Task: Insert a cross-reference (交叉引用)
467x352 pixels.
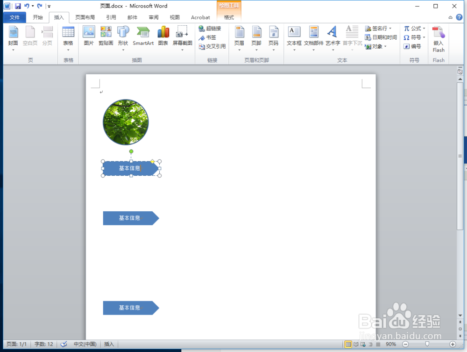Action: [x=212, y=46]
